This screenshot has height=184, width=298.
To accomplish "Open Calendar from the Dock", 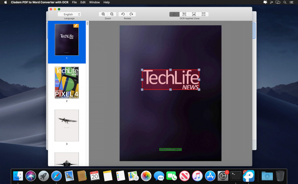I will [95, 176].
